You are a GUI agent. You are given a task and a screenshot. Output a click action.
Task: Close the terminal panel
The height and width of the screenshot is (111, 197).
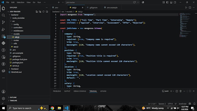pyautogui.click(x=194, y=91)
